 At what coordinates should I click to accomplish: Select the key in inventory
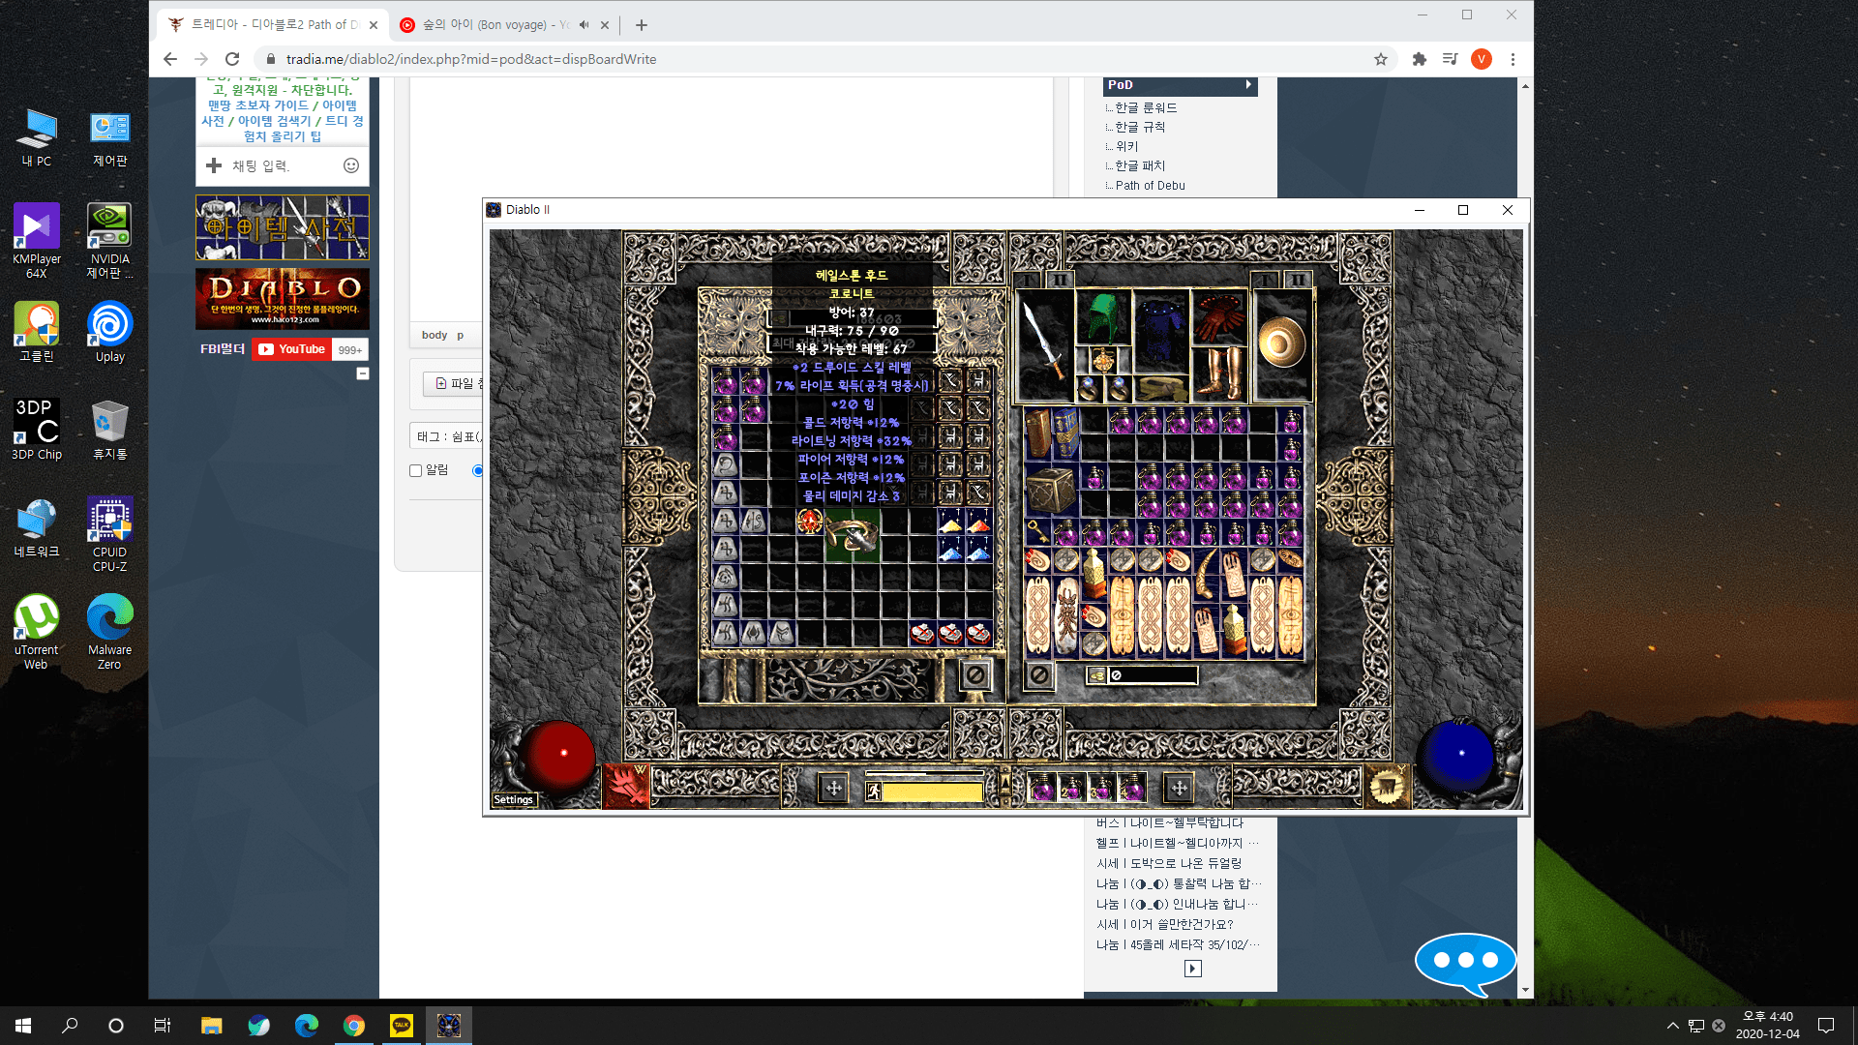pyautogui.click(x=1037, y=532)
